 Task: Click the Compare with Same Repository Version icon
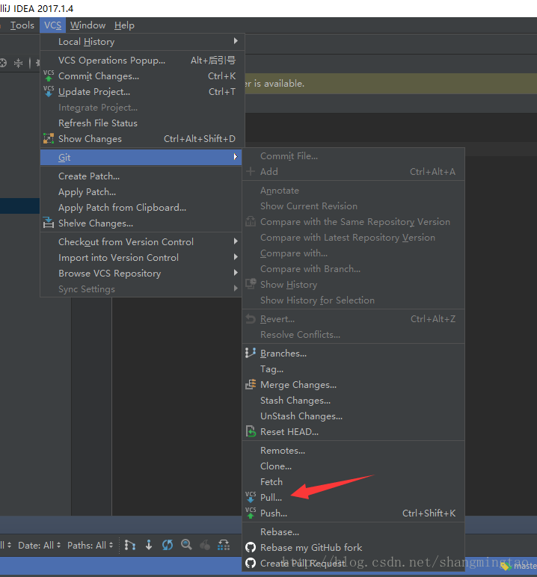point(251,221)
